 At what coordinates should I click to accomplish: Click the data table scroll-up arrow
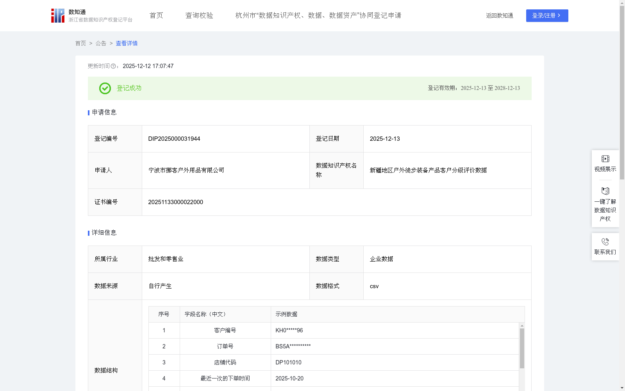click(522, 326)
